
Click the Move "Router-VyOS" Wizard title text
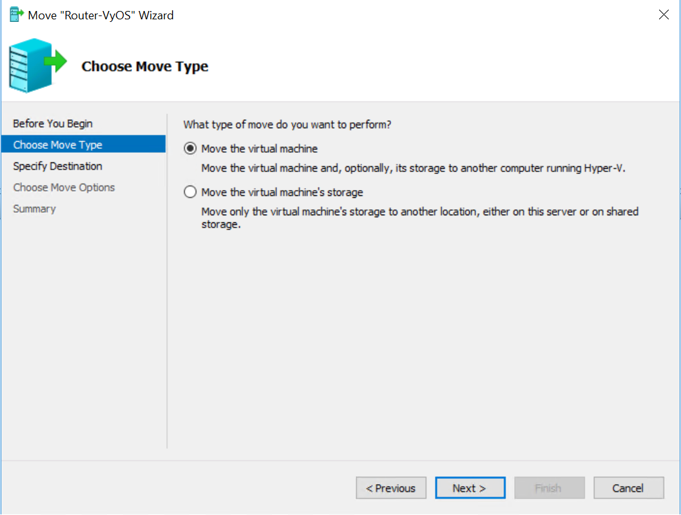[101, 15]
